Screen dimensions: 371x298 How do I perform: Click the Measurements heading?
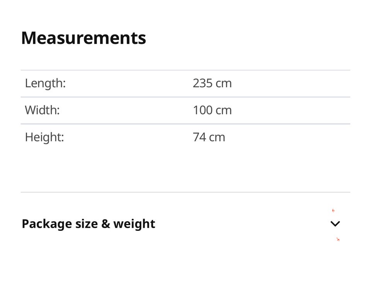pyautogui.click(x=83, y=38)
